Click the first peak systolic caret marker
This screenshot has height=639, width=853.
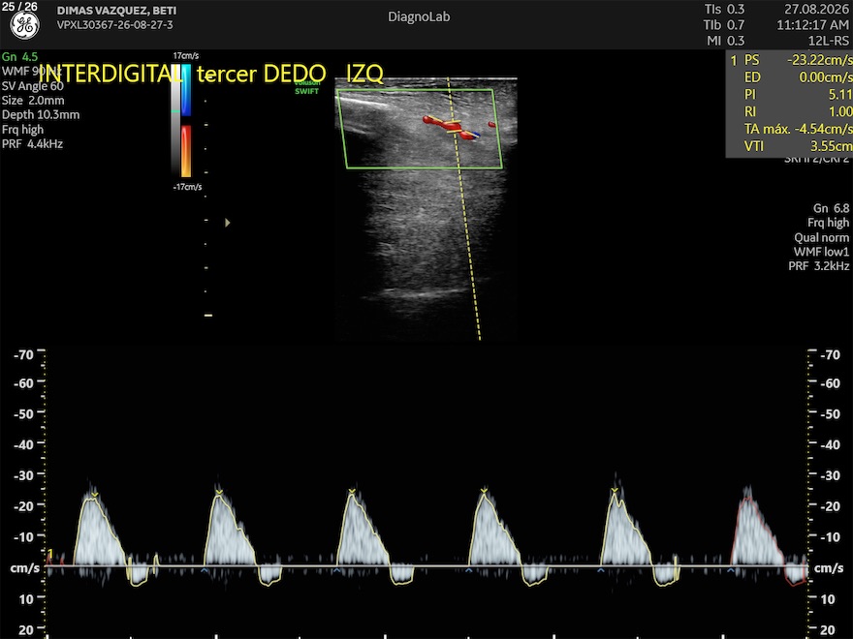95,495
